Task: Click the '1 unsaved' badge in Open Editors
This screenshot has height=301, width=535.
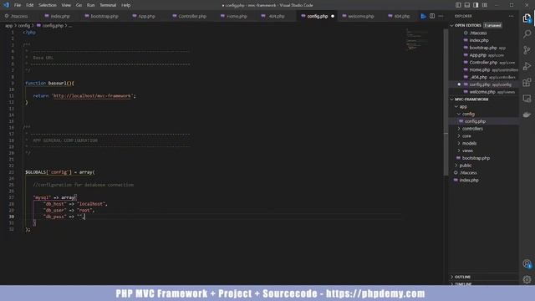Action: click(492, 25)
